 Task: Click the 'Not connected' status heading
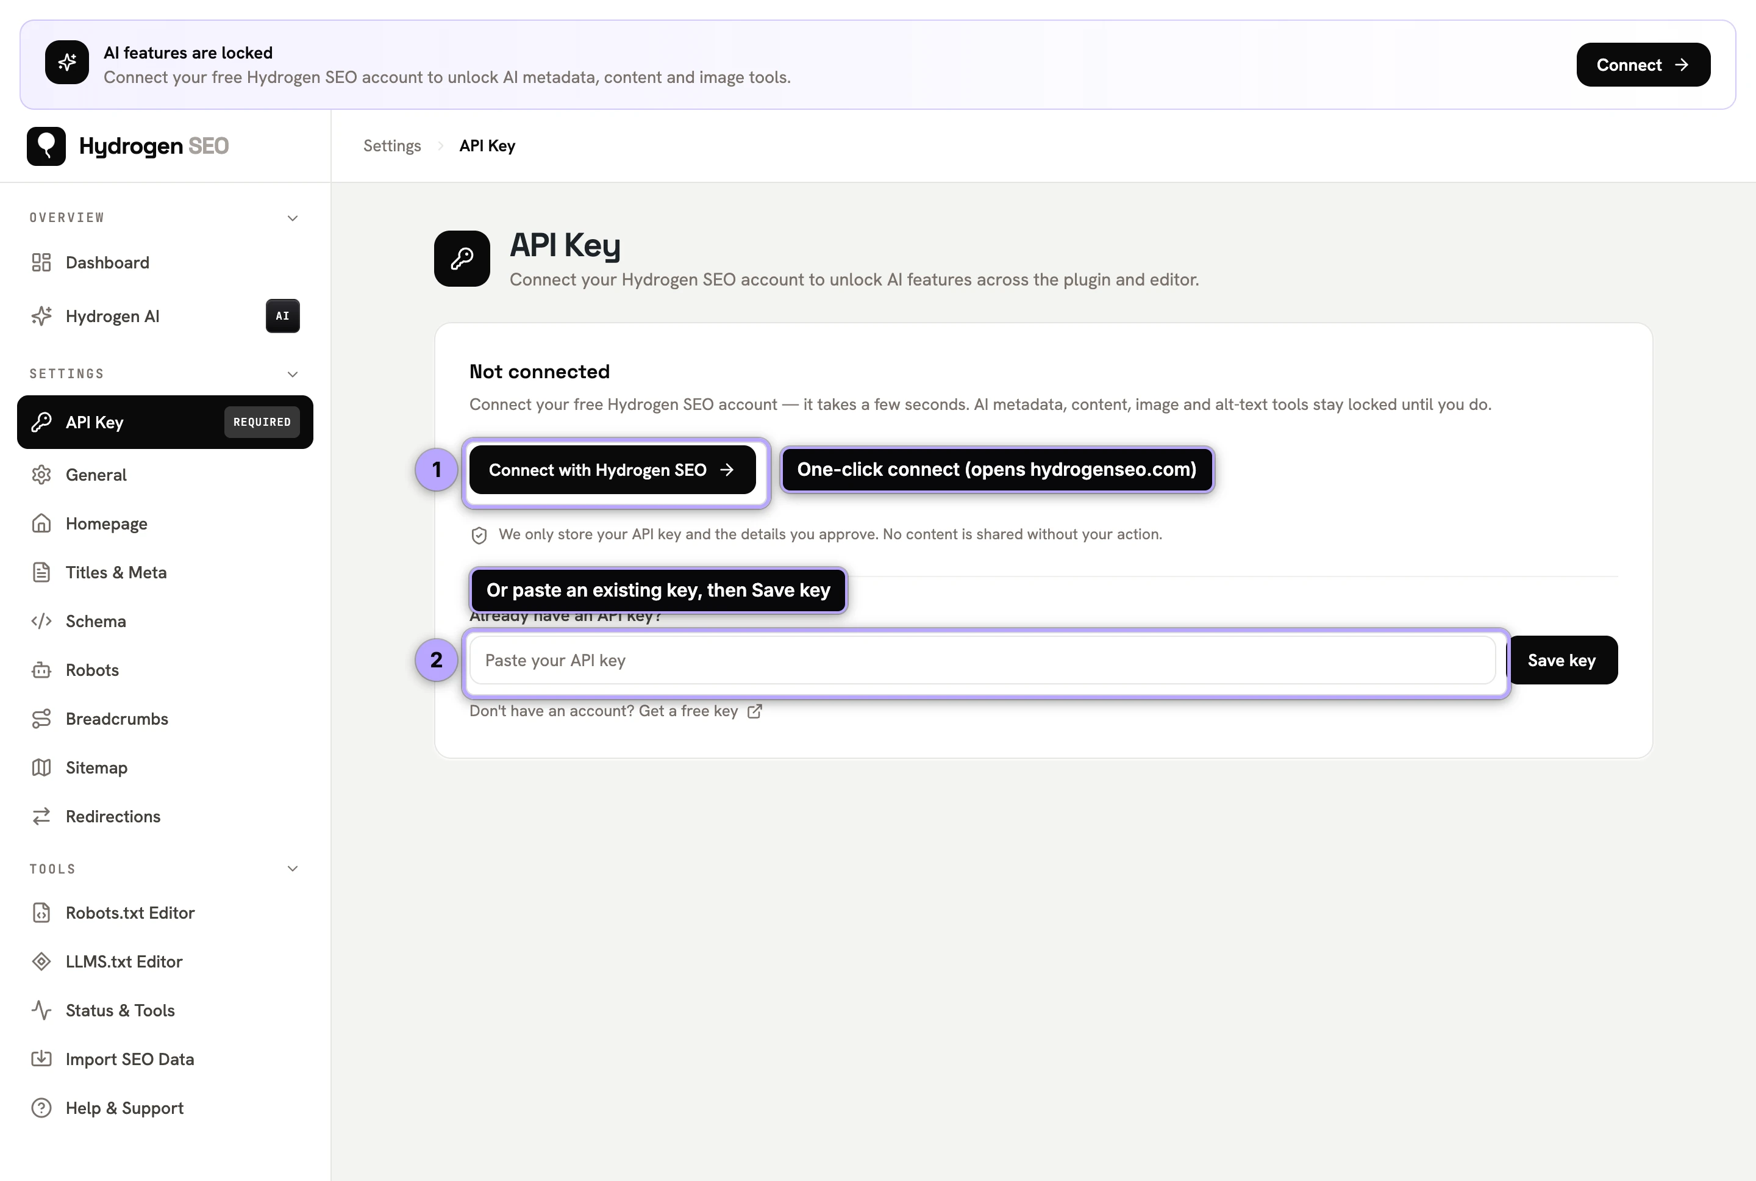point(540,372)
